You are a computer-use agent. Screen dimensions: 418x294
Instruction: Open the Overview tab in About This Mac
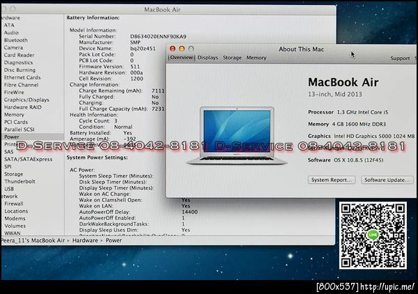tap(181, 58)
